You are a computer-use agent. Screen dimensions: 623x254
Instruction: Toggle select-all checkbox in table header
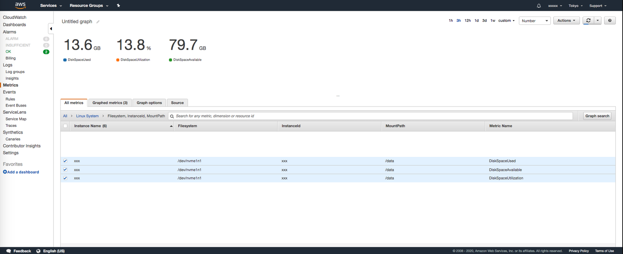pyautogui.click(x=65, y=126)
